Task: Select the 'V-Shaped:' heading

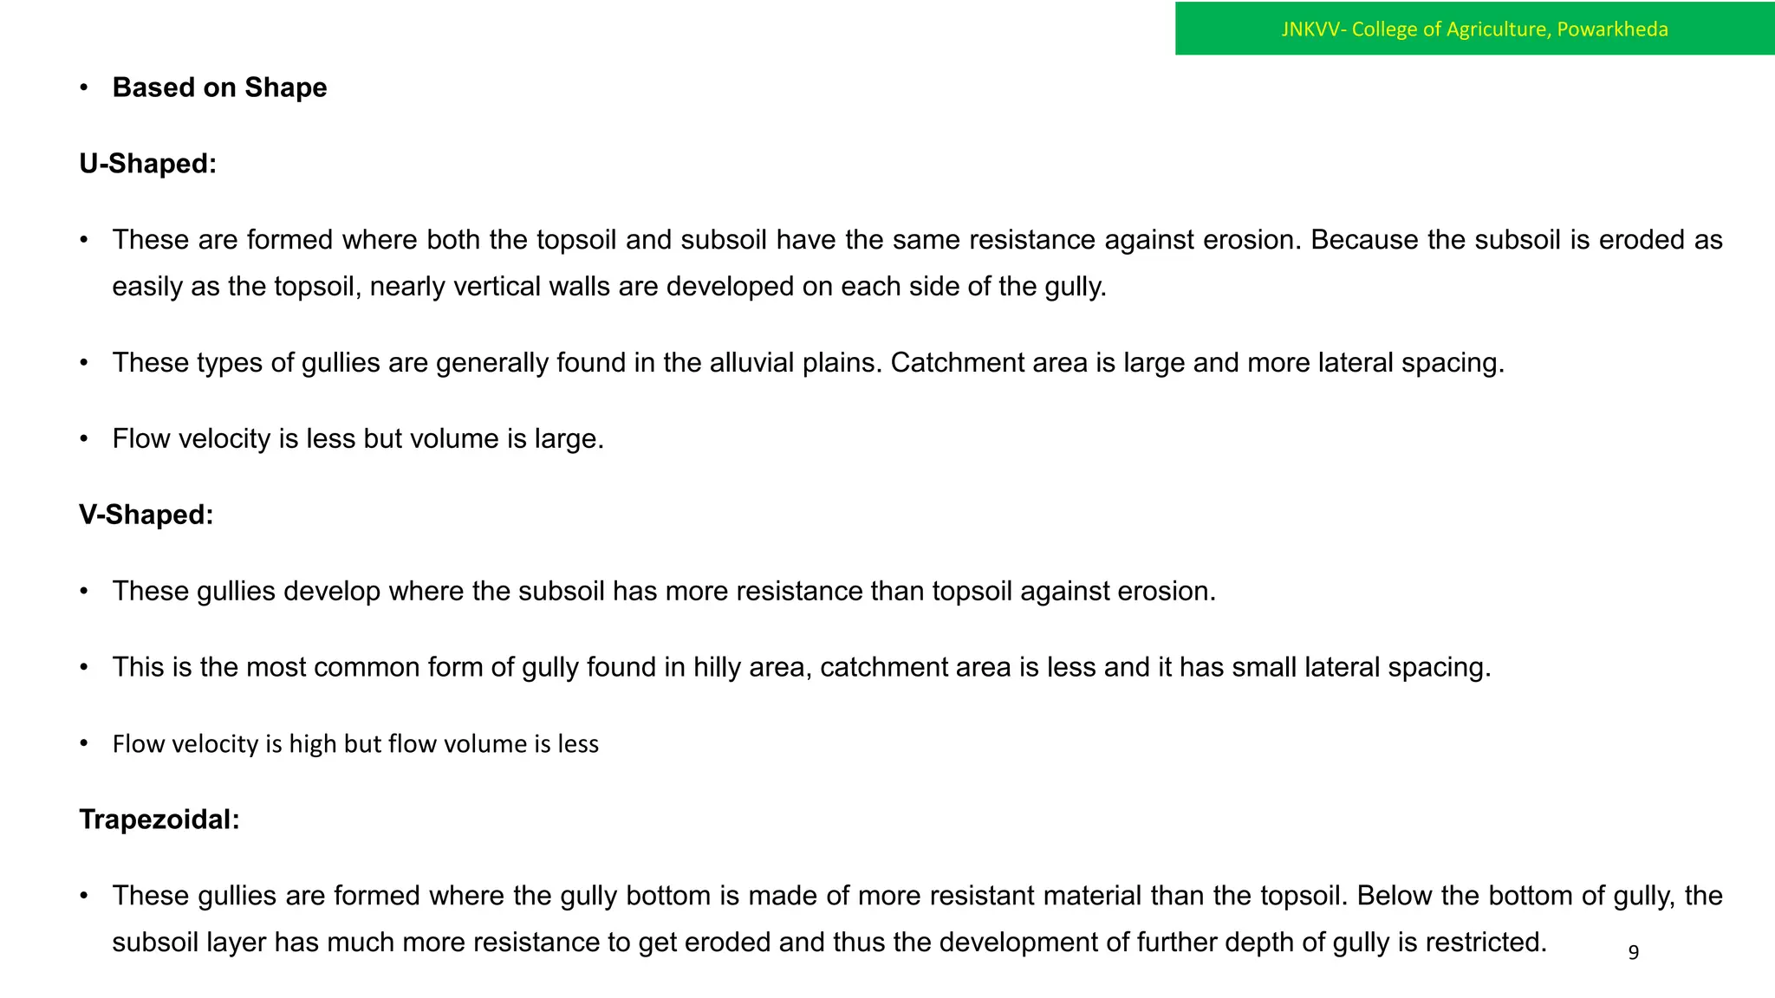Action: coord(146,515)
